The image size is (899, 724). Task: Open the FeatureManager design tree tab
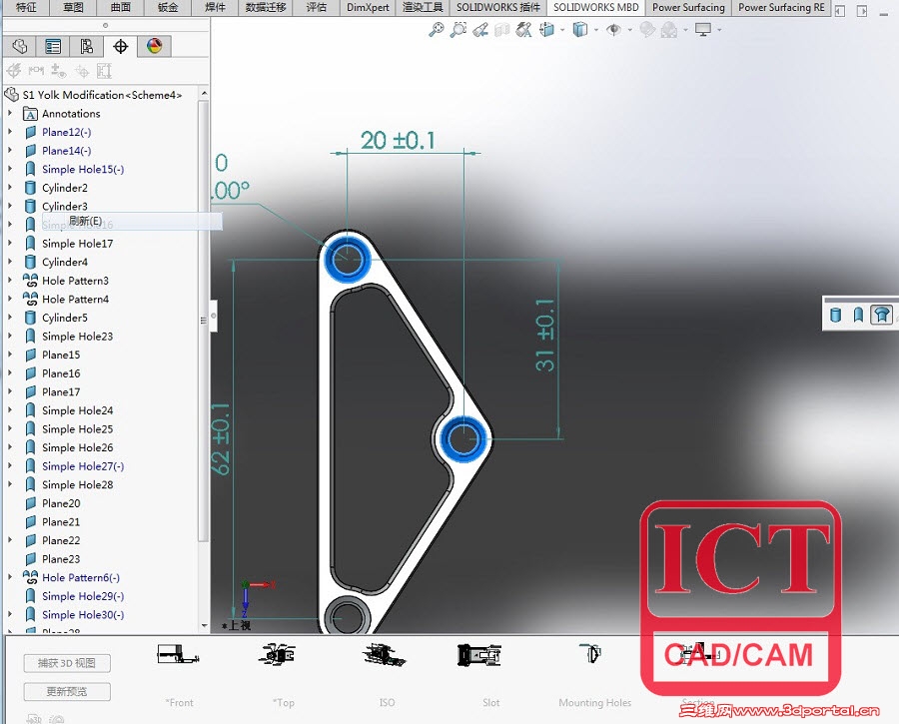pos(20,46)
